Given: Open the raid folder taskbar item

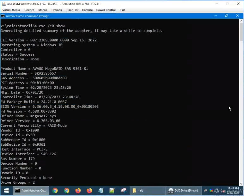Looking at the screenshot, I should pos(147,191).
